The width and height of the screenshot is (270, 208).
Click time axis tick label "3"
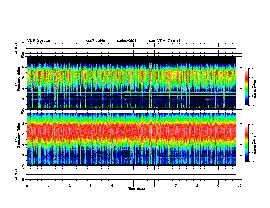click(91, 186)
